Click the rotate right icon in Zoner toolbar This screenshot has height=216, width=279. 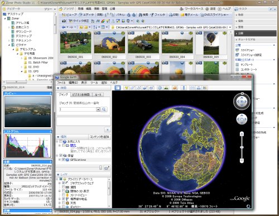[x=112, y=15]
